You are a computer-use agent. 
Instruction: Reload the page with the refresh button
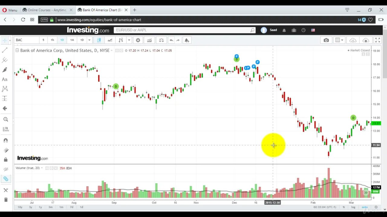point(23,20)
